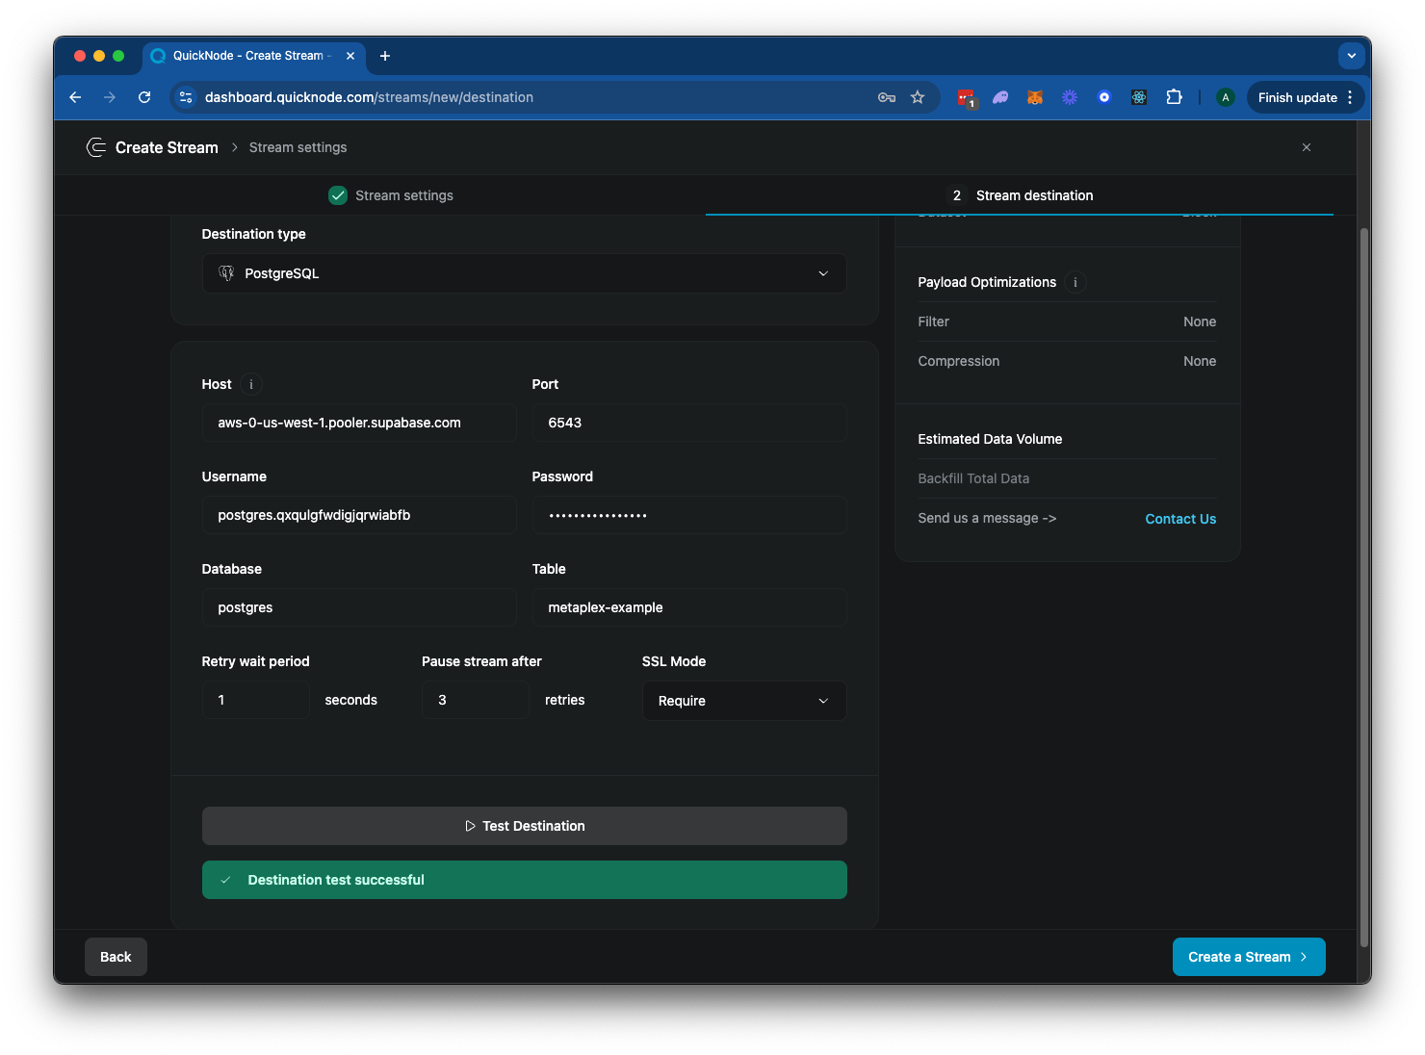Click the Table field metaplex-example

click(x=689, y=607)
